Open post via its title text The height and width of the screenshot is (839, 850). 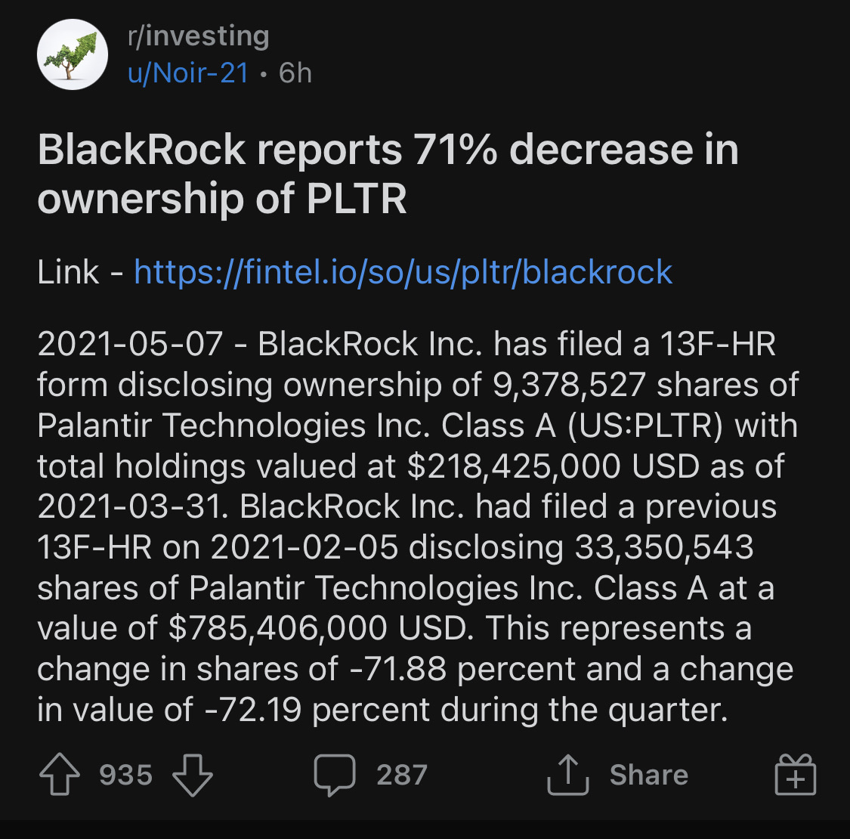coord(388,174)
